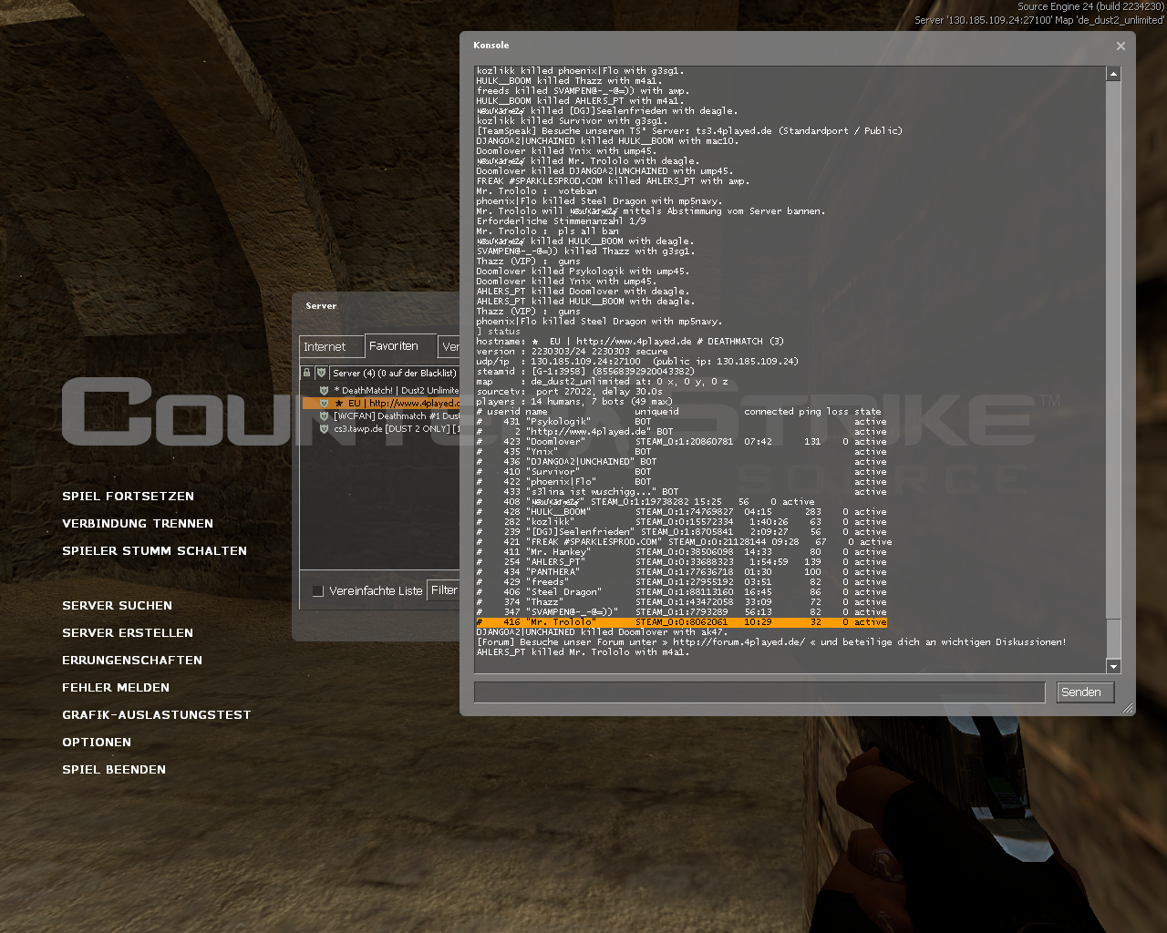Switch to the Favoriten tab
The width and height of the screenshot is (1167, 933).
tap(399, 346)
